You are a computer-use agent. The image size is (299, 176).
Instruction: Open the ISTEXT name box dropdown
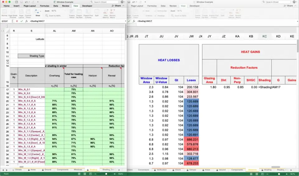coord(12,21)
